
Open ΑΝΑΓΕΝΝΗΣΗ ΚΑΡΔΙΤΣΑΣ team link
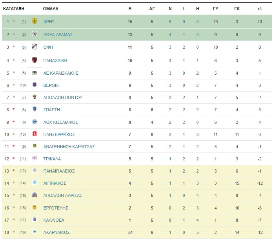tap(69, 147)
